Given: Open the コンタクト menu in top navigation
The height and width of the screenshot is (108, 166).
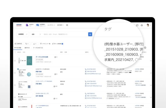Looking at the screenshot, I should 51,25.
